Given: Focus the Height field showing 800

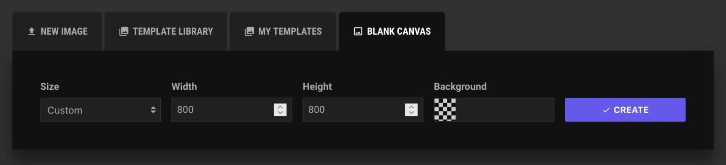Looking at the screenshot, I should click(x=352, y=110).
